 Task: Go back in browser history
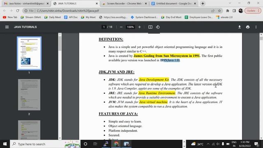pyautogui.click(x=5, y=11)
